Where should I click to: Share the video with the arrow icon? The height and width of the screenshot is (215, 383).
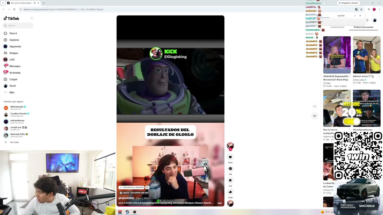(x=230, y=192)
